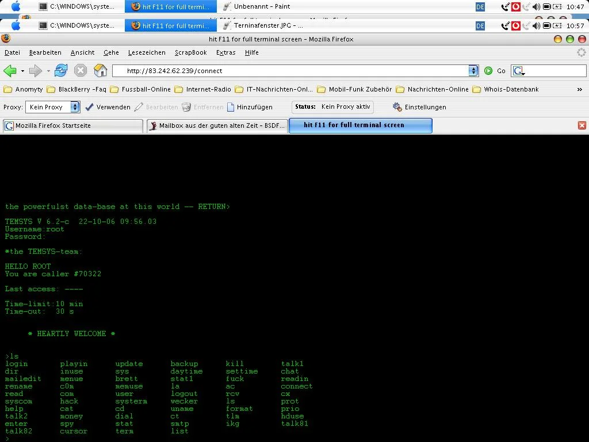Toggle the volume speaker icon in tray
This screenshot has height=442, width=589.
[x=537, y=26]
